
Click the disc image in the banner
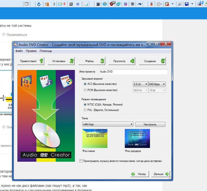pos(46,135)
